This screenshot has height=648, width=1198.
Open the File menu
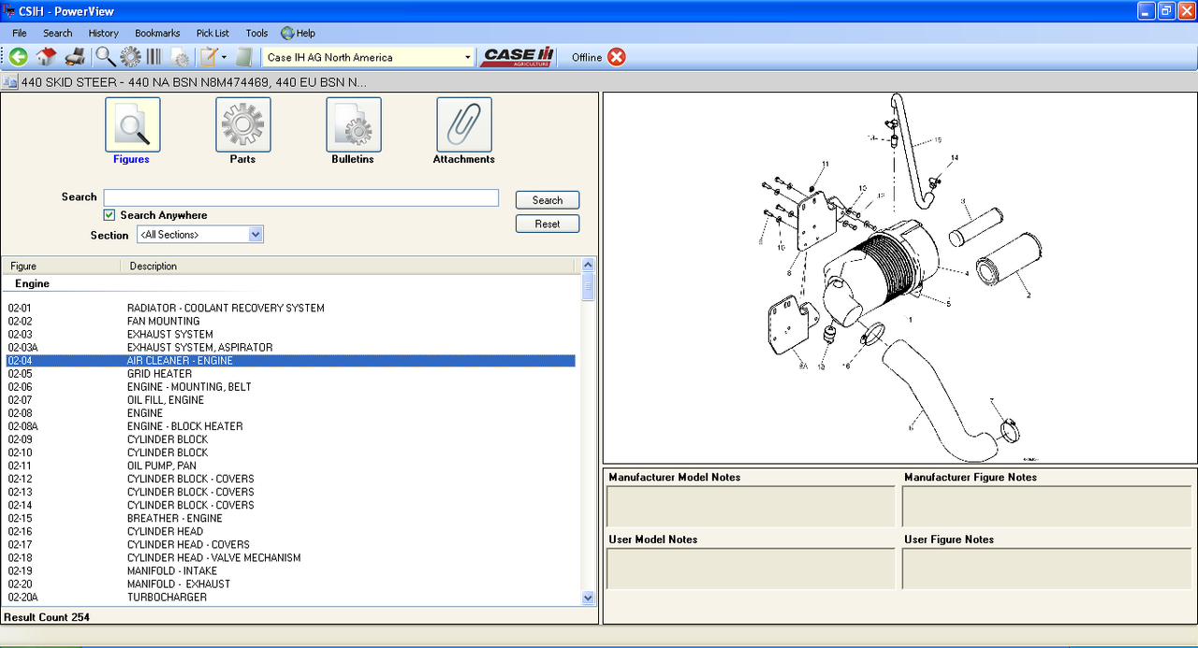20,33
